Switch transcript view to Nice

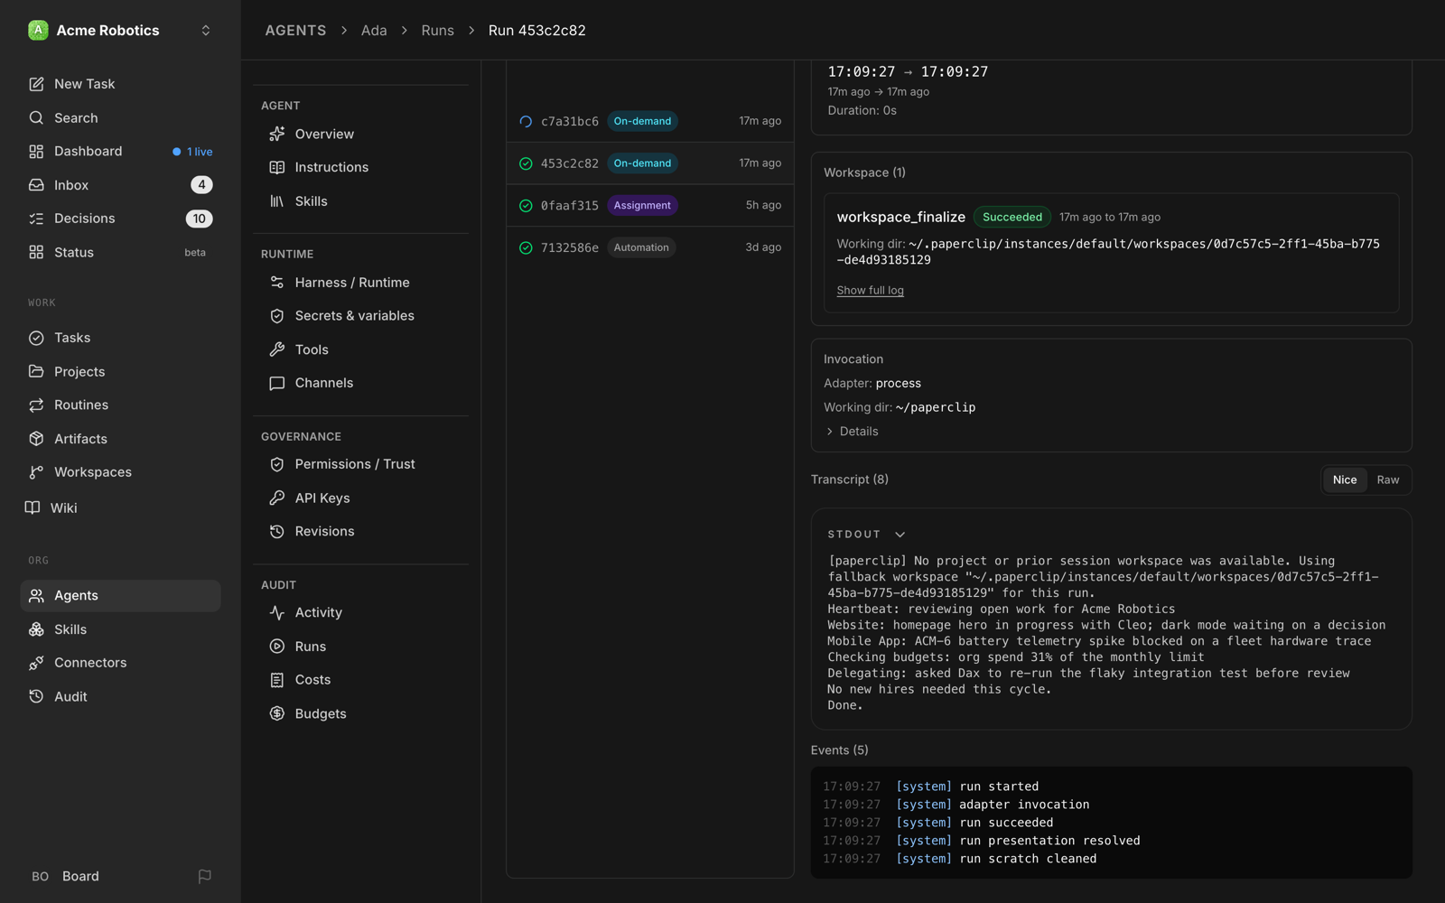(x=1344, y=479)
